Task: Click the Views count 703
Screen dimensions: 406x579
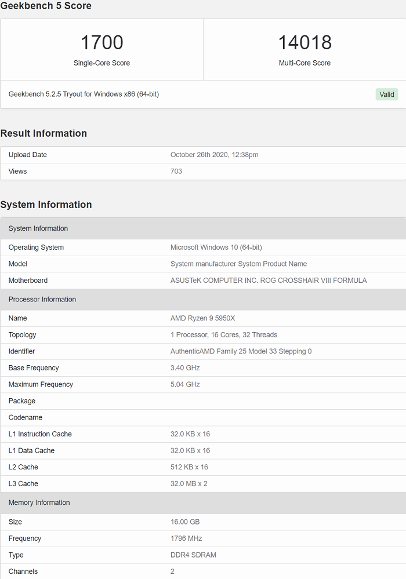Action: click(176, 171)
